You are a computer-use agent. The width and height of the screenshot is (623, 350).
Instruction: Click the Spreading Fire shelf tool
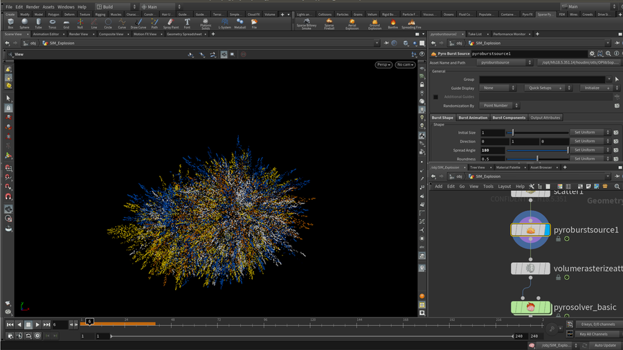click(x=411, y=24)
